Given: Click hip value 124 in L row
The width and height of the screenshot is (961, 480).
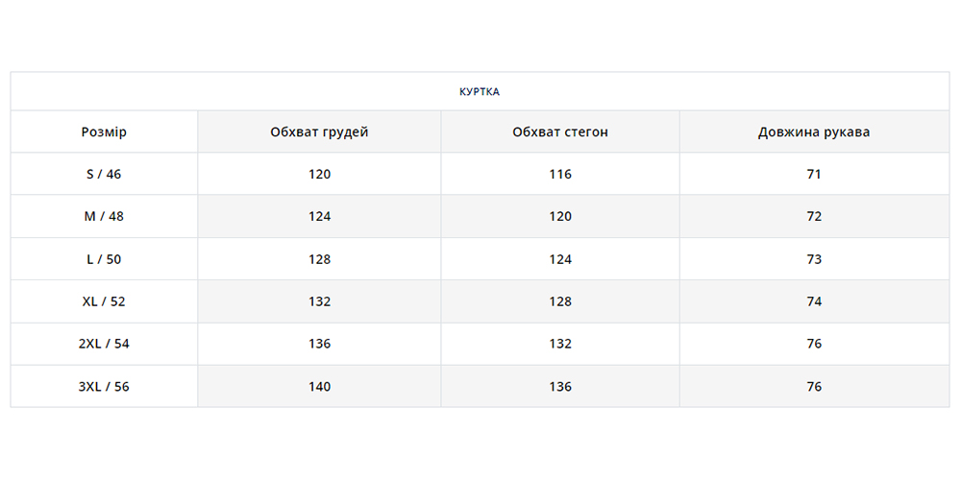Looking at the screenshot, I should pyautogui.click(x=560, y=259).
